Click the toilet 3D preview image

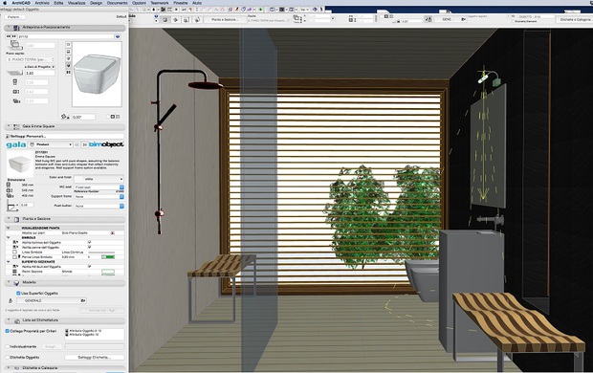click(98, 75)
